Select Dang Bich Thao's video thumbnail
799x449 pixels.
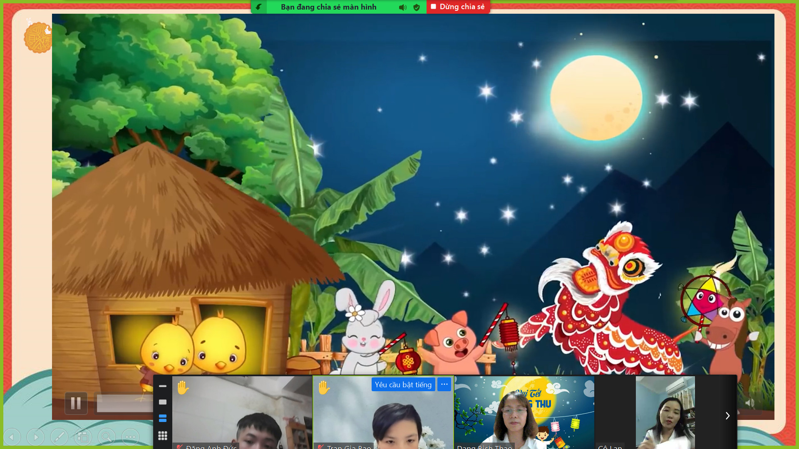[524, 412]
